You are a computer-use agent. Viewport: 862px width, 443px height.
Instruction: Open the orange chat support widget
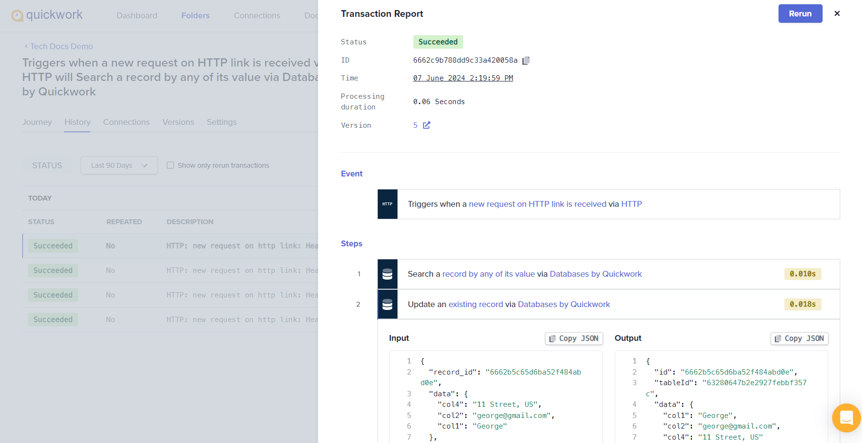click(x=846, y=417)
